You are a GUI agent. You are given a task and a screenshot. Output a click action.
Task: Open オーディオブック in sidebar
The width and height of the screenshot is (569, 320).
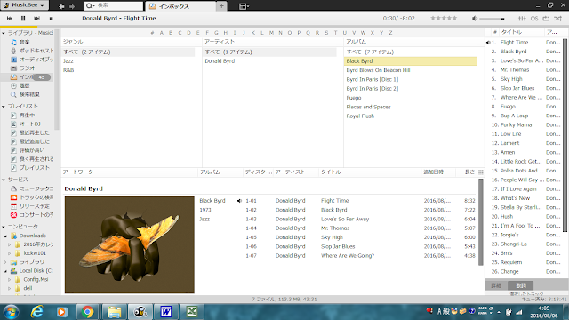click(32, 60)
